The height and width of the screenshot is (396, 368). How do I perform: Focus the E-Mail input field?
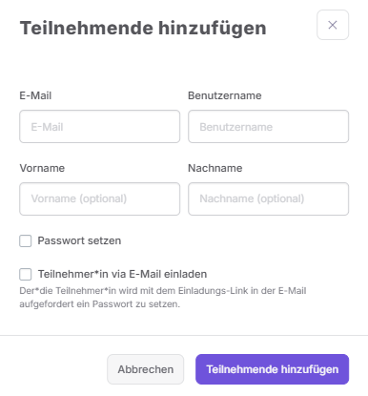click(100, 127)
